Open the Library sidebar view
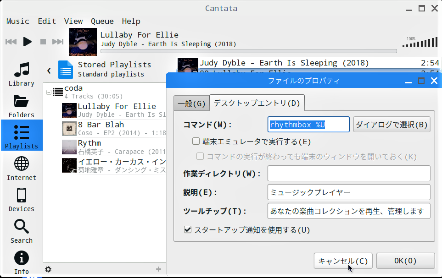This screenshot has width=442, height=278. tap(22, 74)
